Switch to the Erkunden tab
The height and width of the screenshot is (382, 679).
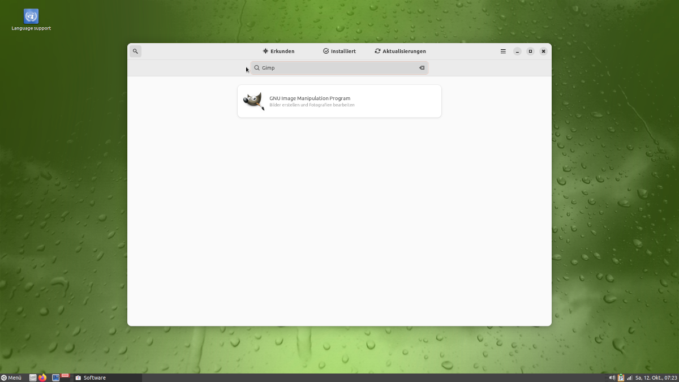(278, 51)
